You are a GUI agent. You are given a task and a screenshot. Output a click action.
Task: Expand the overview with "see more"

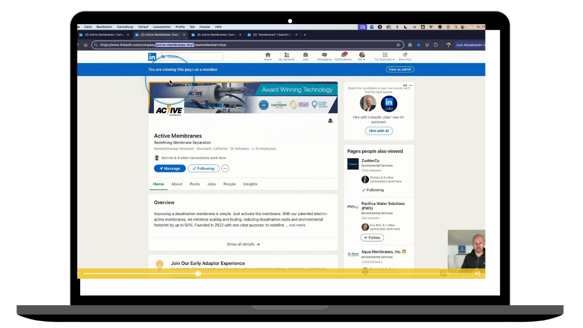[297, 225]
